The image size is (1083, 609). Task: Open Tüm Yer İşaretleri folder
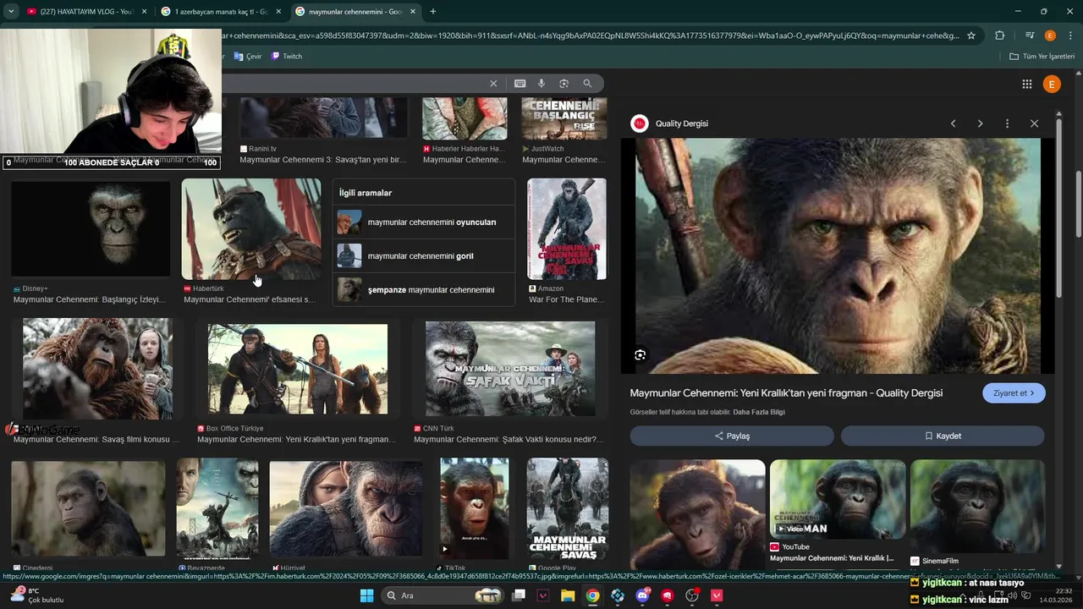(x=1042, y=57)
